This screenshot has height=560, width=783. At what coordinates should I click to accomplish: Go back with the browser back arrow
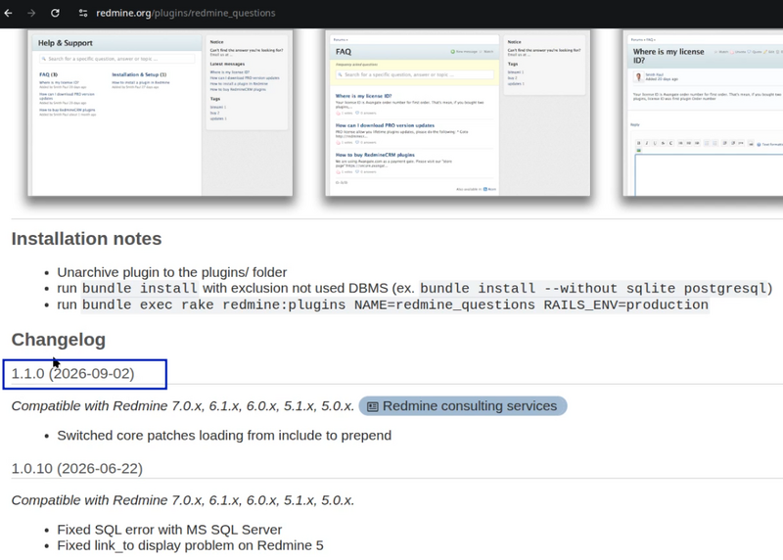point(8,13)
